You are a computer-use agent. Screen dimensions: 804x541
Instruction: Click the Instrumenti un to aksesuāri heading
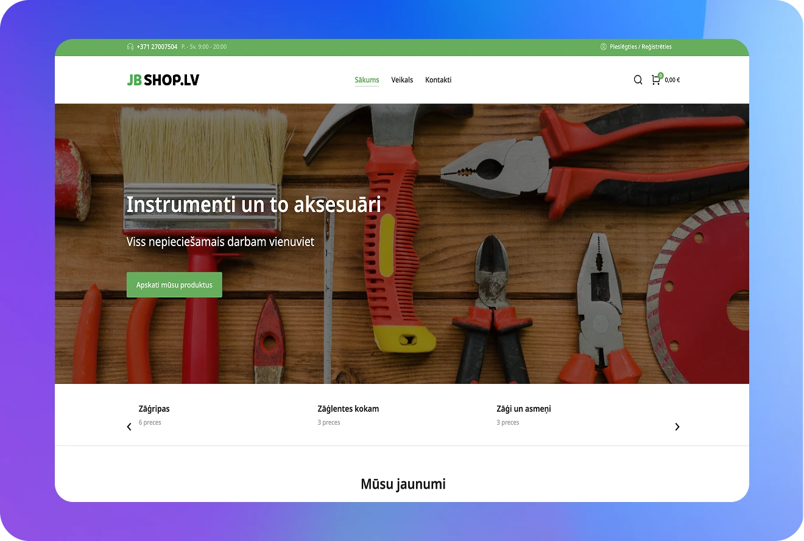[x=253, y=205]
